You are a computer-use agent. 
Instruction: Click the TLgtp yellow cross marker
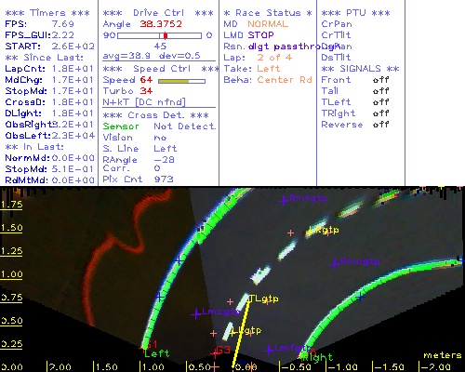tap(249, 299)
